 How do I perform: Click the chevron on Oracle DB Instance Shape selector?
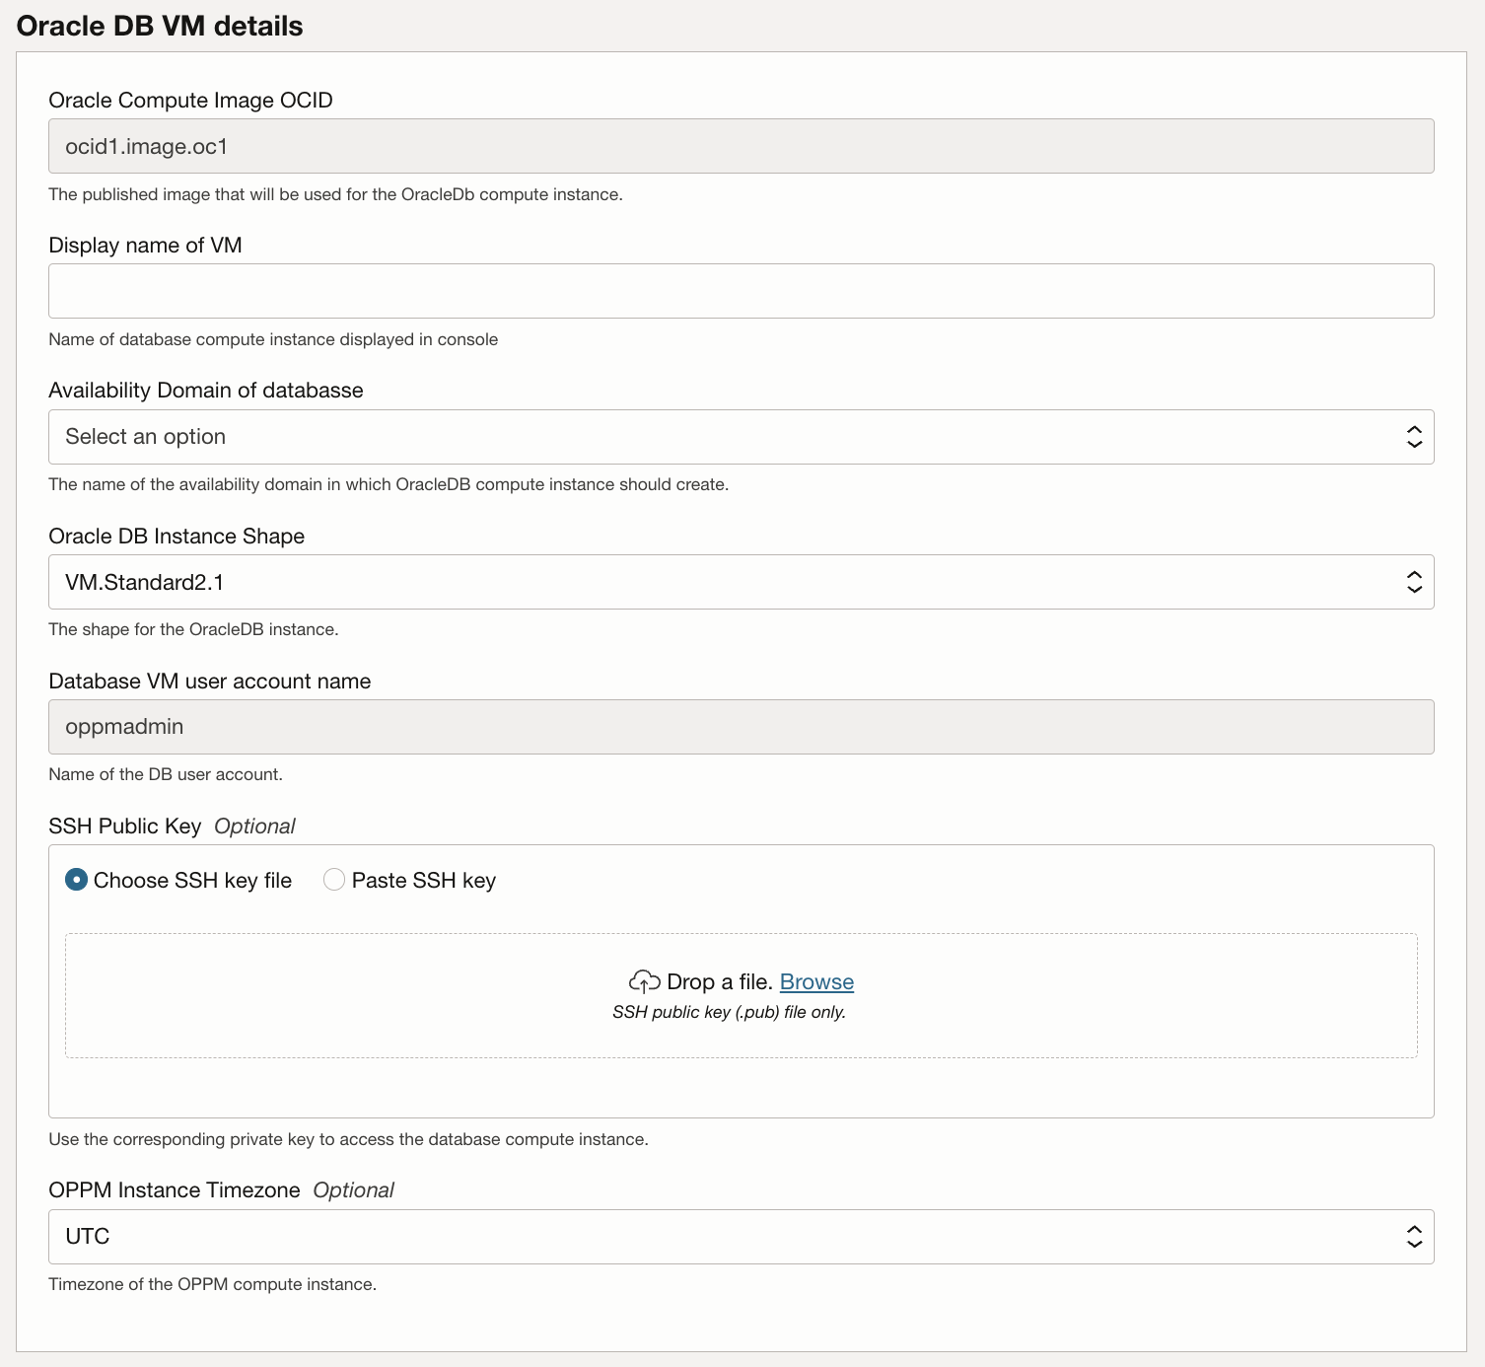(1412, 582)
